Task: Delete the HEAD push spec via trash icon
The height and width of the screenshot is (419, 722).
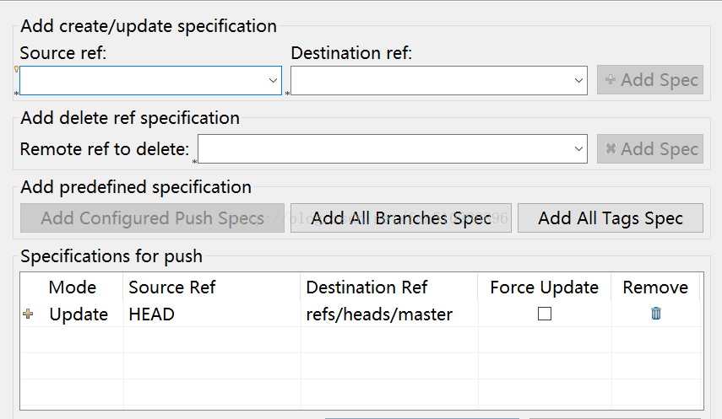Action: 655,314
